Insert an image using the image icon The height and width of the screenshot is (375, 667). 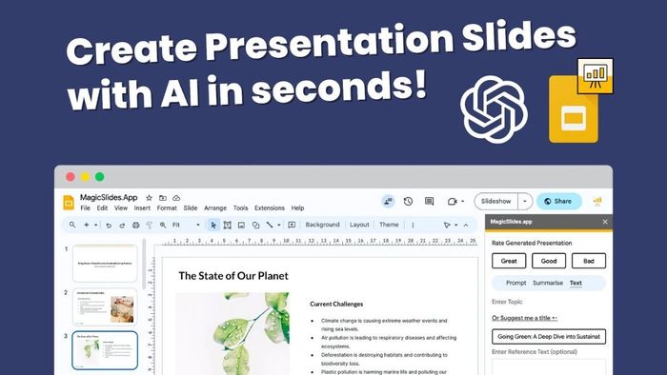(241, 225)
